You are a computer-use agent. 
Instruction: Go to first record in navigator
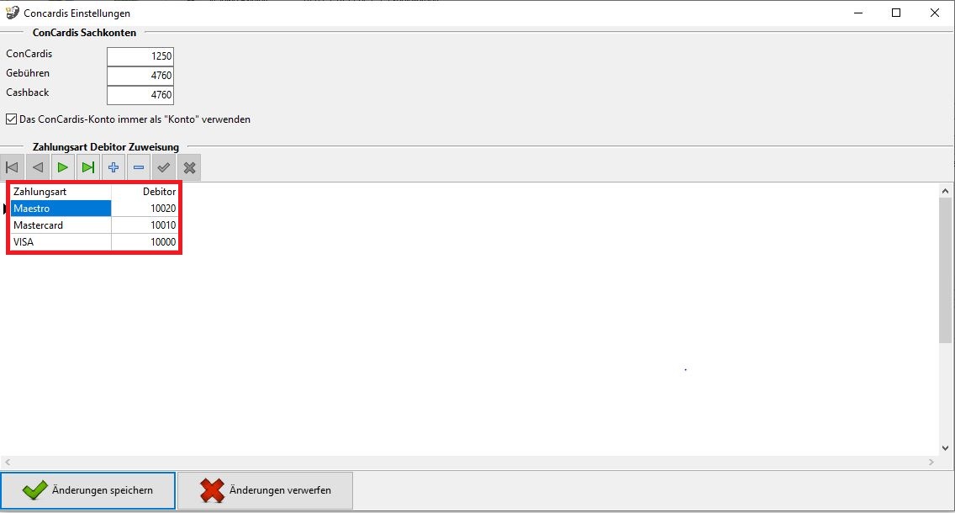coord(12,167)
